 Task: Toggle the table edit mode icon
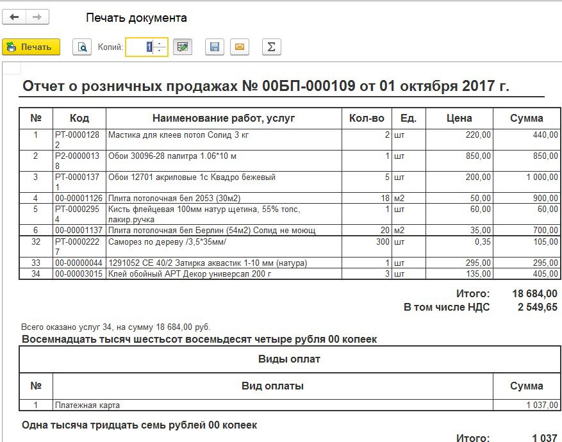pyautogui.click(x=183, y=47)
